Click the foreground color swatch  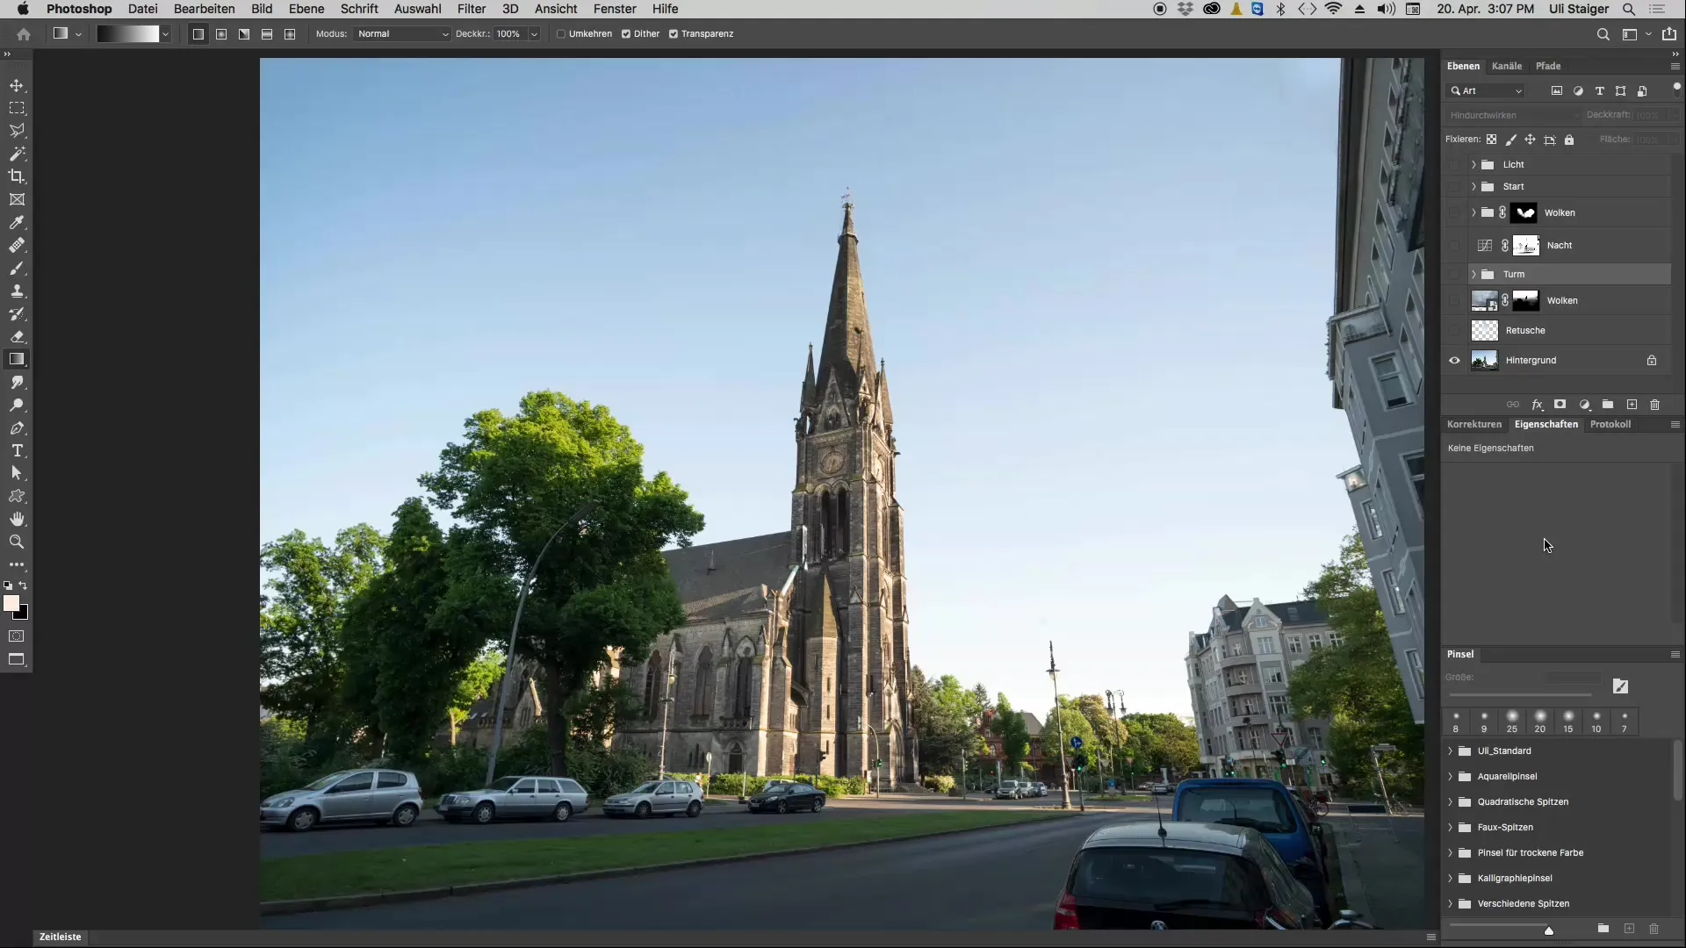coord(11,603)
